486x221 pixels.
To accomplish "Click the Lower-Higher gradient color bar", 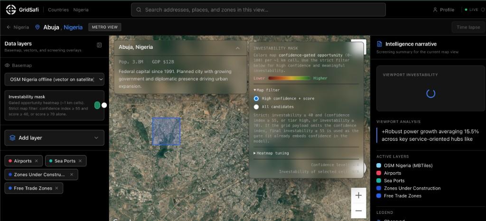I will tap(289, 78).
